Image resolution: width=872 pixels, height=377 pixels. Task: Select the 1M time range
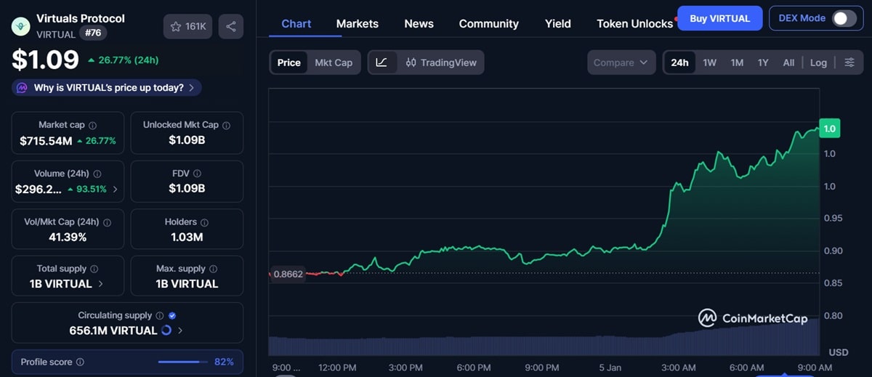(737, 62)
